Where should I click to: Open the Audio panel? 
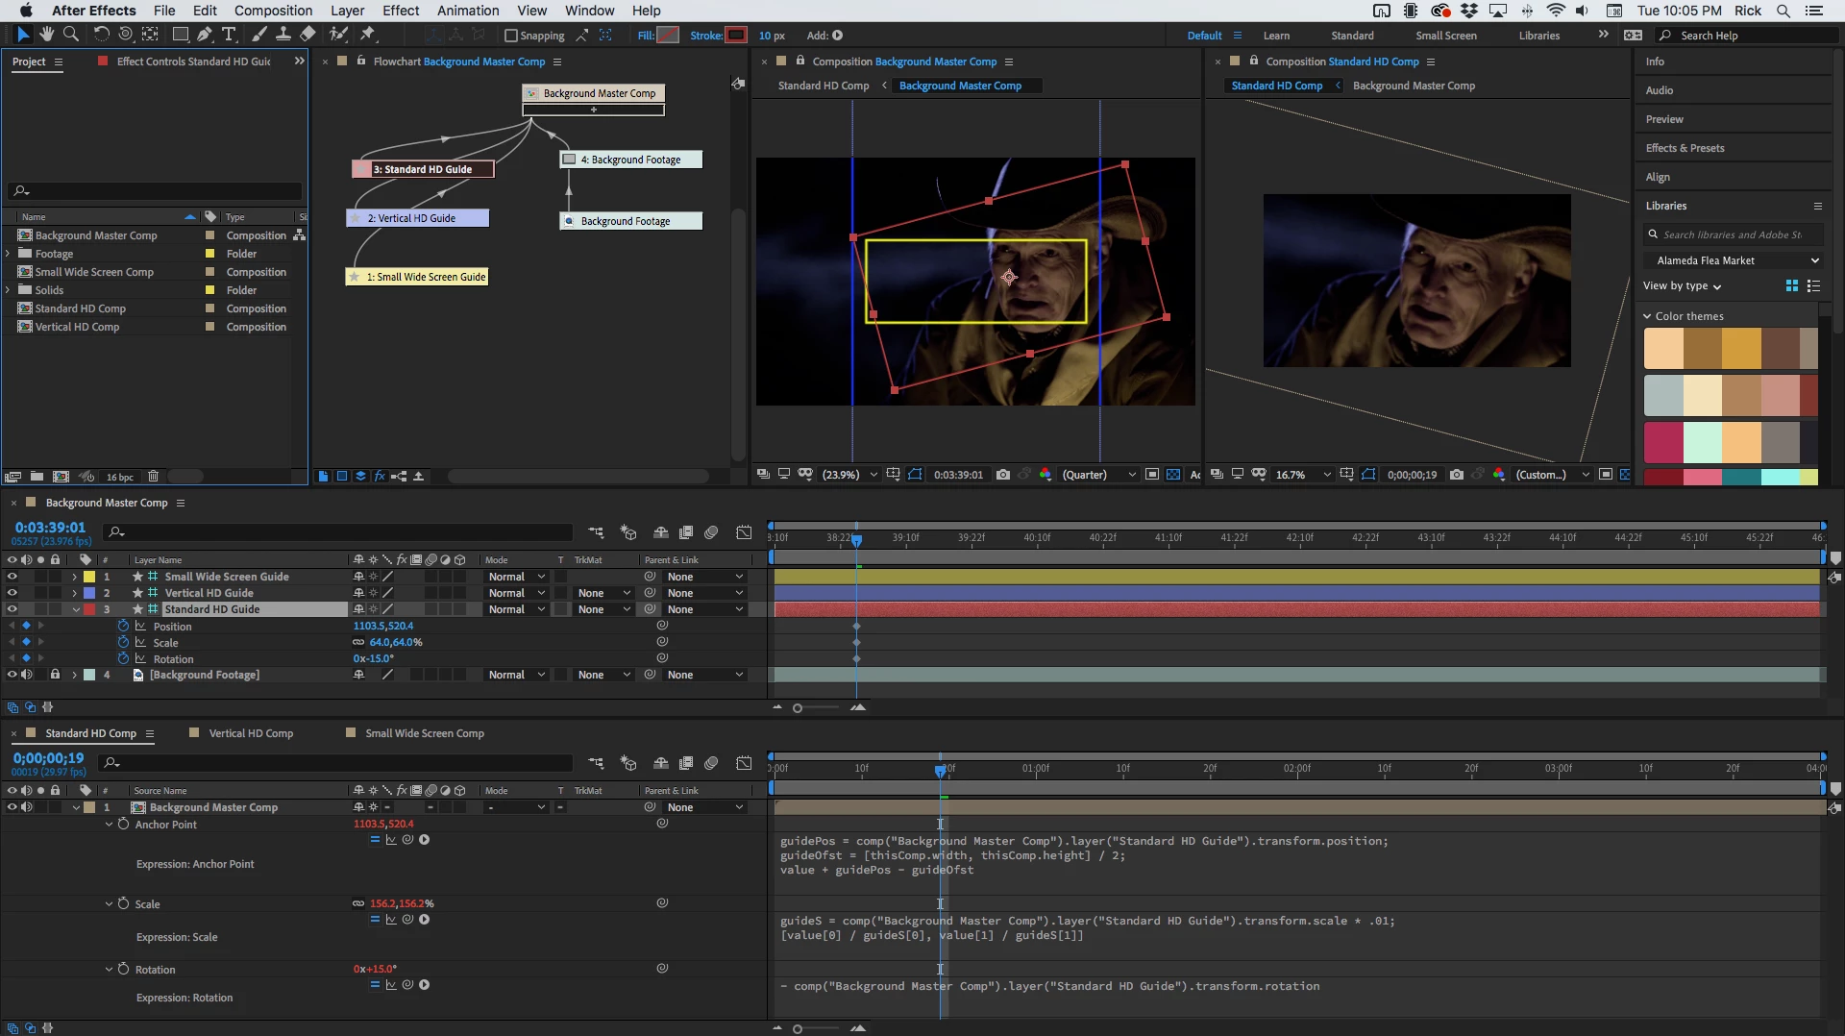[x=1659, y=90]
